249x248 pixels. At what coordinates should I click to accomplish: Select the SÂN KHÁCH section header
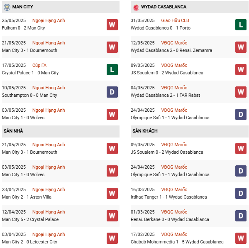pos(145,131)
